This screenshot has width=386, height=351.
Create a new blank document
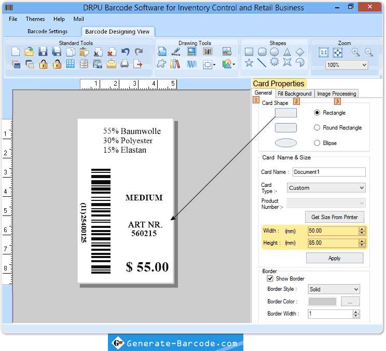tap(16, 52)
